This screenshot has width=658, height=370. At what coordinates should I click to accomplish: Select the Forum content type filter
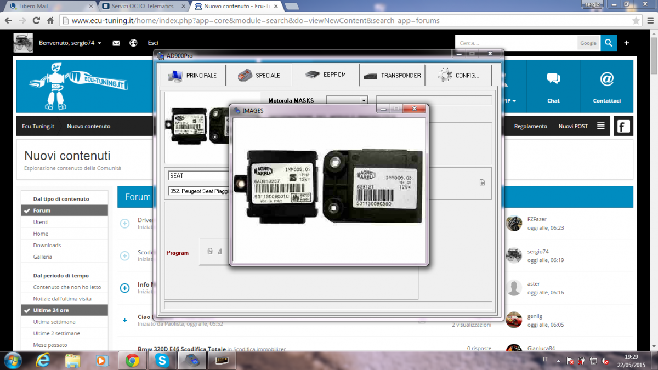(x=64, y=210)
